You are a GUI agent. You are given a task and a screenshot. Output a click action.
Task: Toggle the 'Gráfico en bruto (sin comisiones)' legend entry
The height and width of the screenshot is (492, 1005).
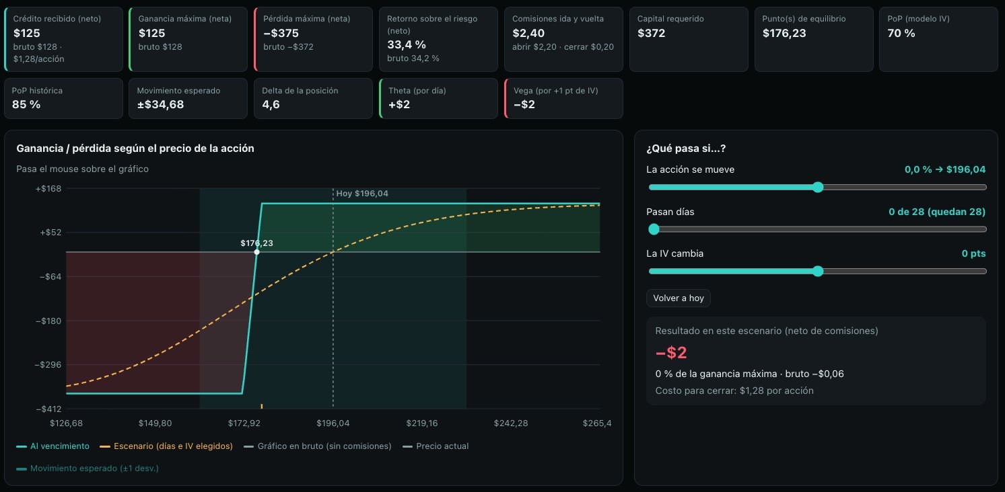pyautogui.click(x=317, y=446)
